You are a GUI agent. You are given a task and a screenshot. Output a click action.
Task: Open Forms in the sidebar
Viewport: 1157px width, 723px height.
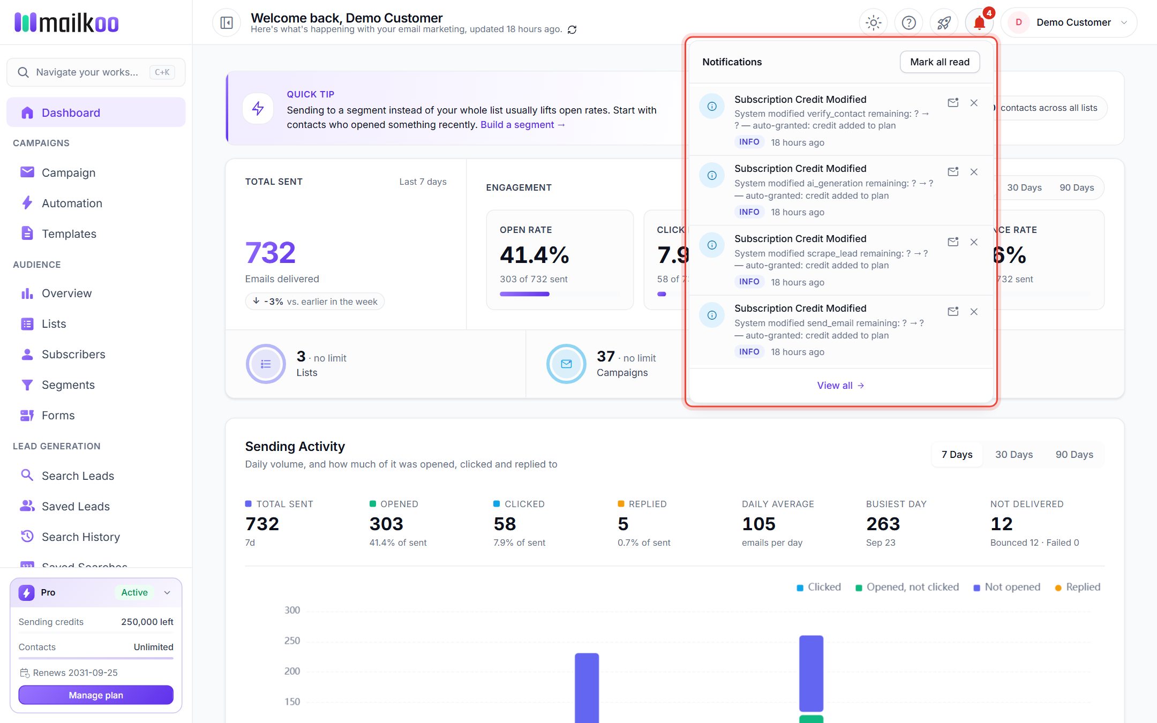pos(96,415)
